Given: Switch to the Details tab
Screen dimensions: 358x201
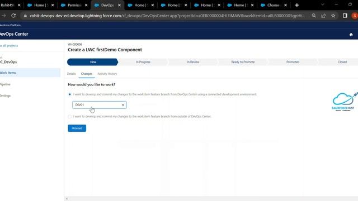Looking at the screenshot, I should click(71, 74).
